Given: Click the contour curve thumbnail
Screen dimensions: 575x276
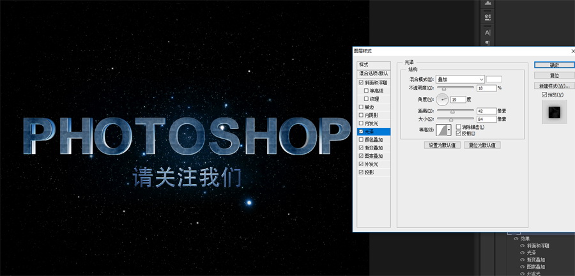Looking at the screenshot, I should click(x=441, y=130).
